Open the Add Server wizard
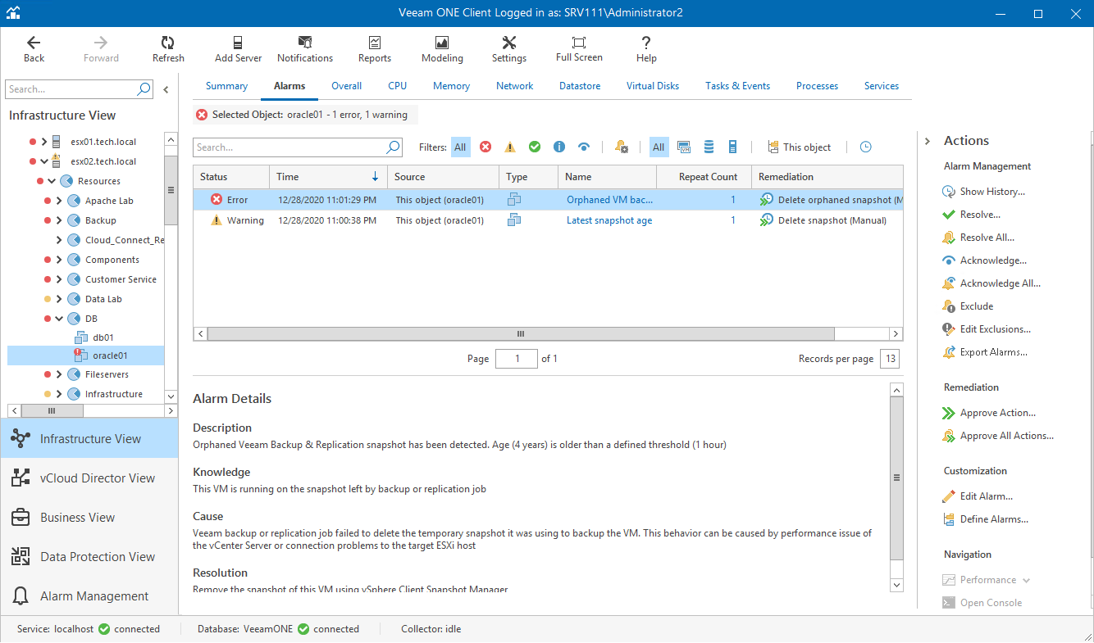 tap(238, 49)
